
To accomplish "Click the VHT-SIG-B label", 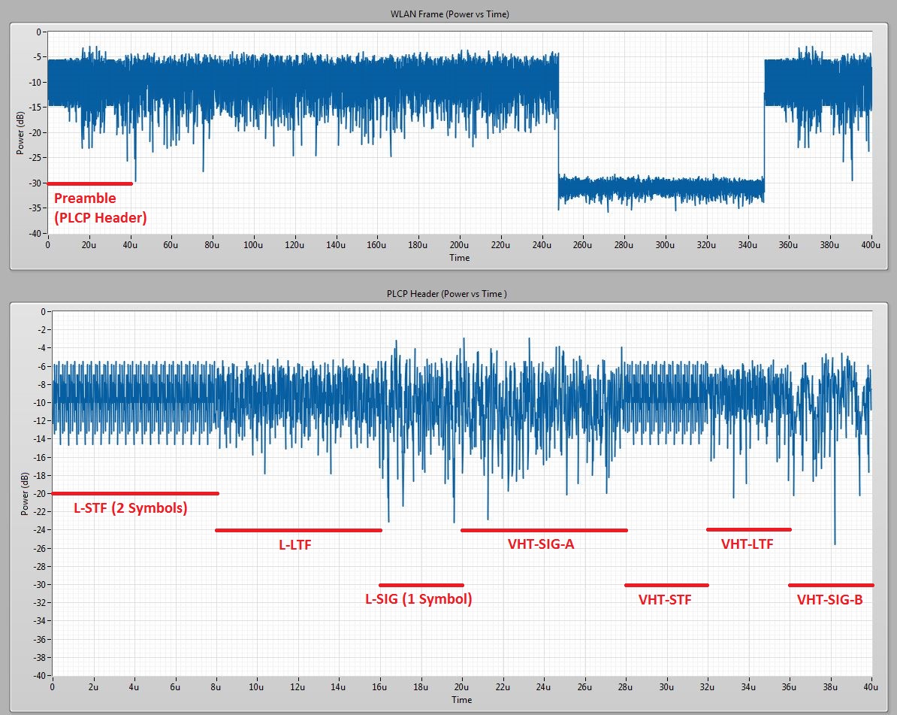I will [831, 598].
